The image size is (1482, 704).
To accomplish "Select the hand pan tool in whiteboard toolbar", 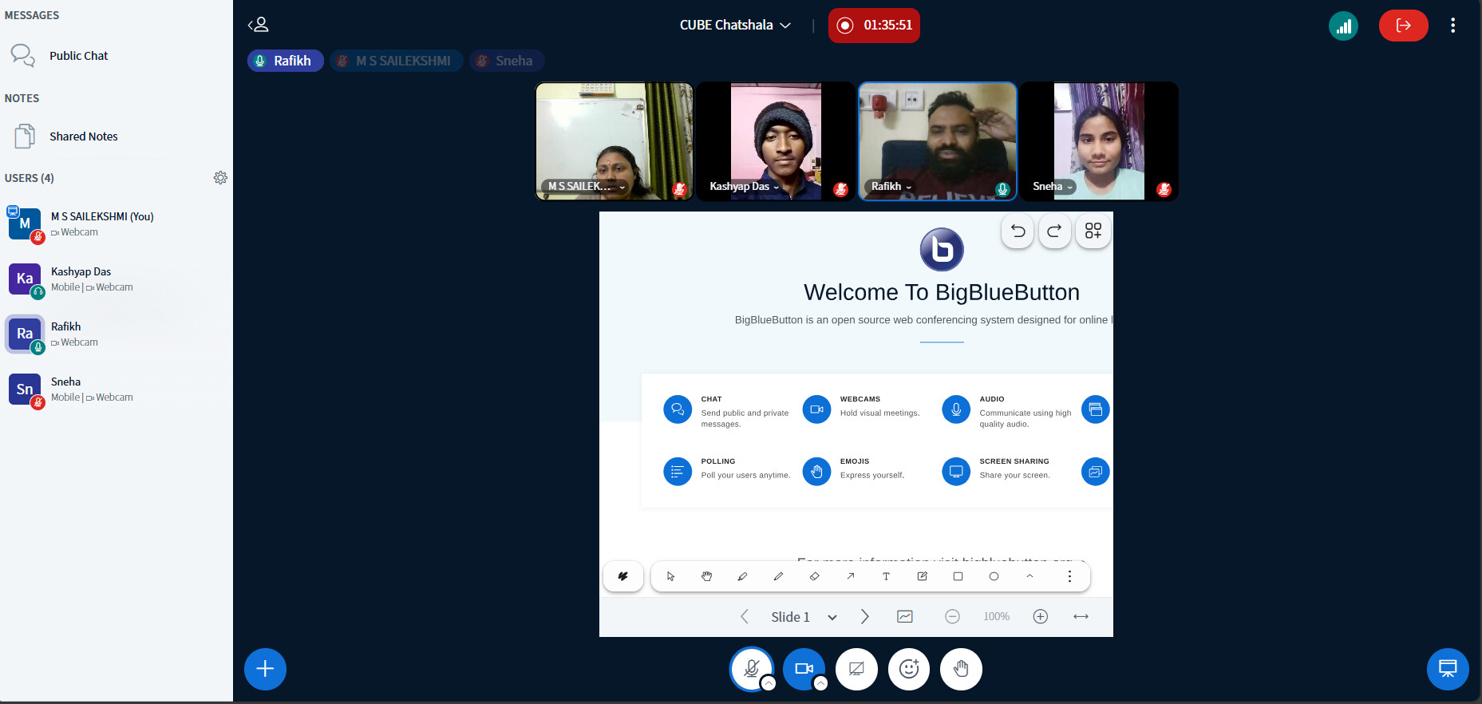I will coord(706,576).
